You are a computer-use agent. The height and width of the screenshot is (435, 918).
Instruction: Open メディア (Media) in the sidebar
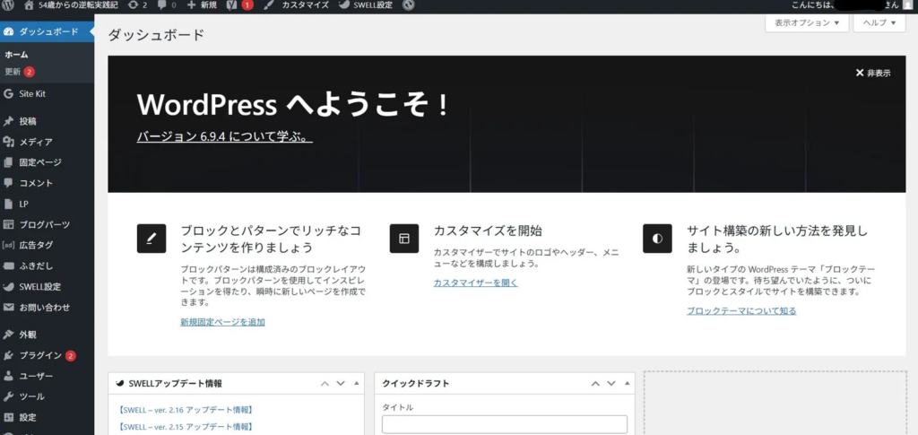pyautogui.click(x=35, y=142)
